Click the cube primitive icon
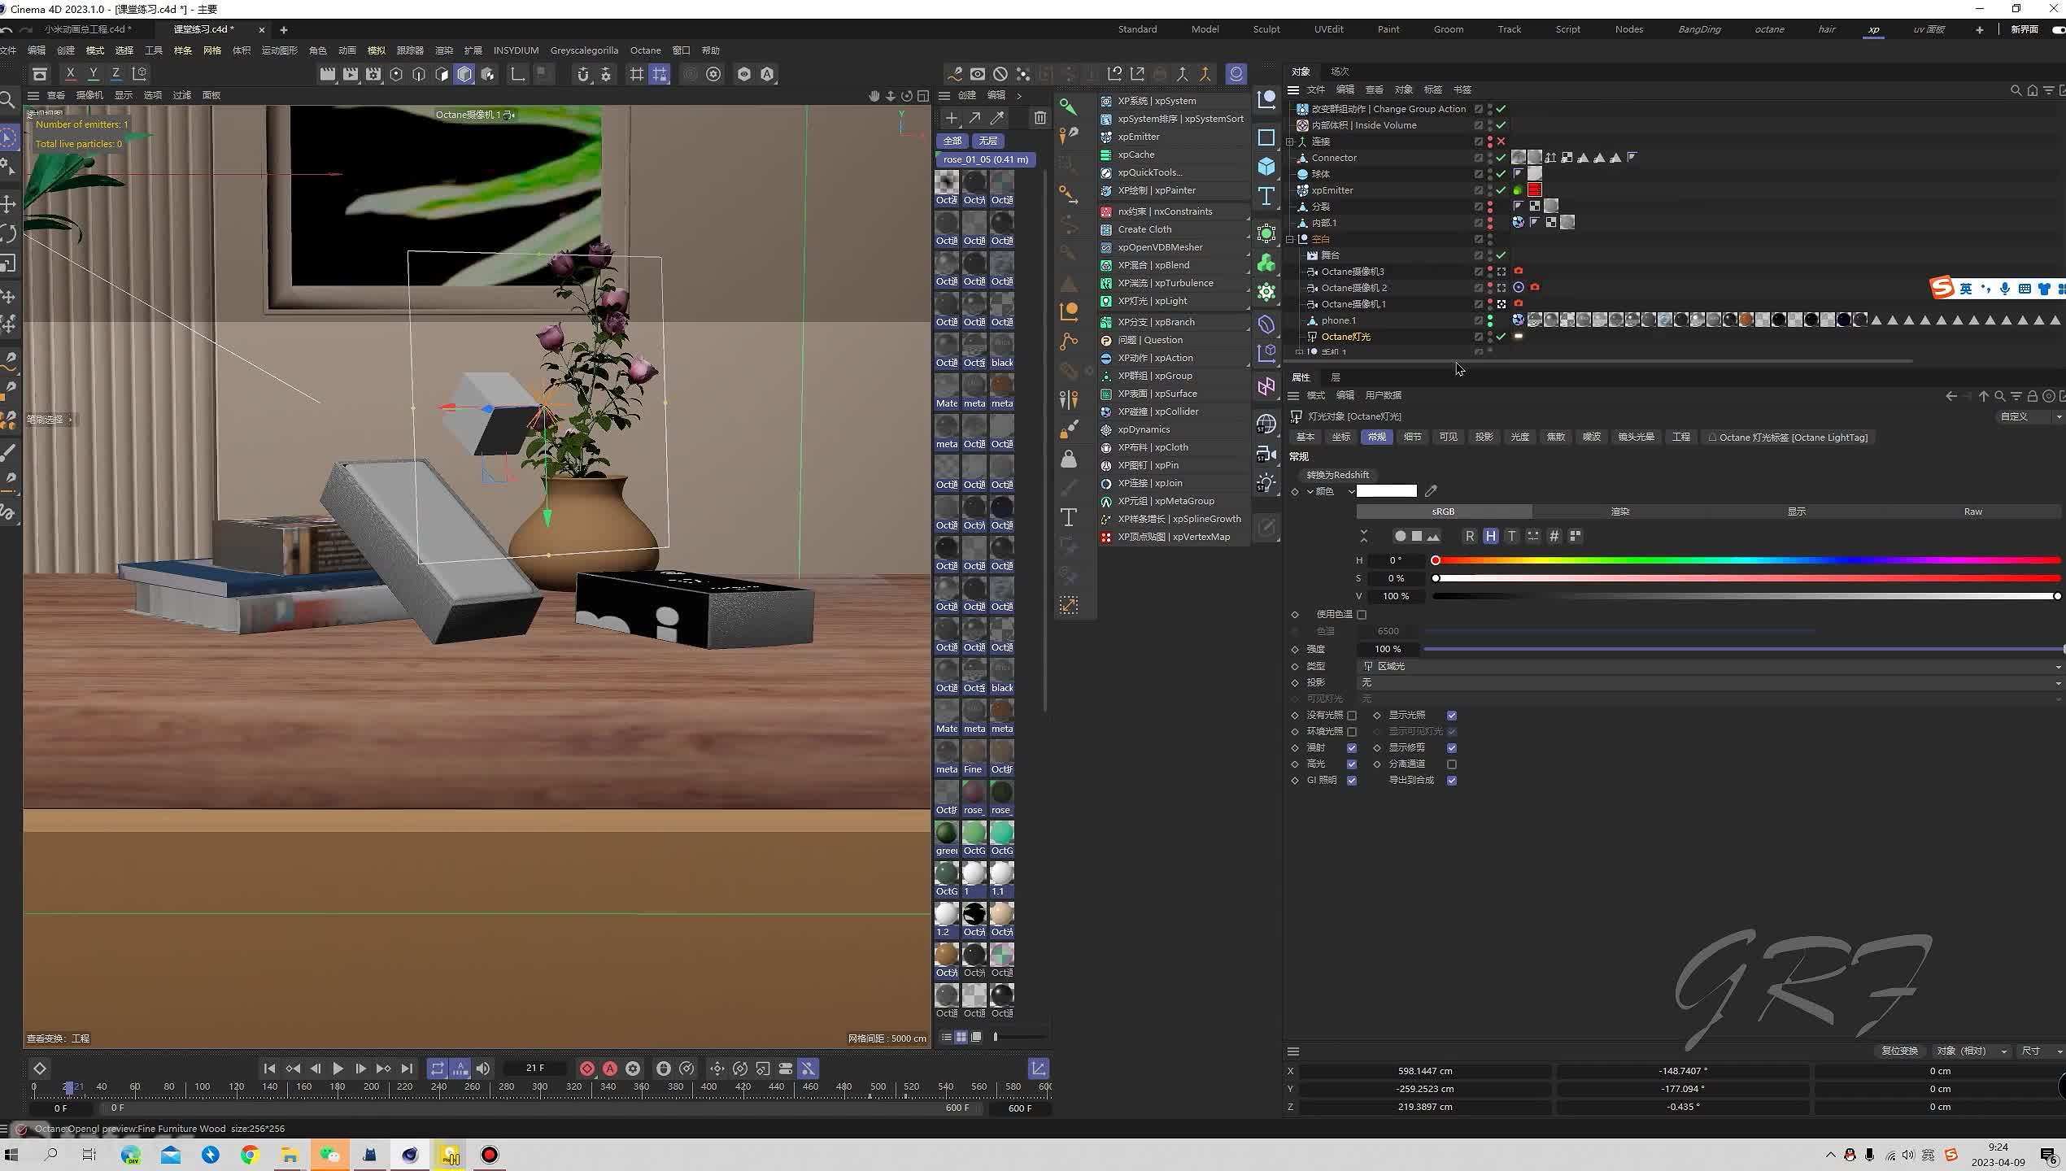Image resolution: width=2066 pixels, height=1171 pixels. 1266,167
